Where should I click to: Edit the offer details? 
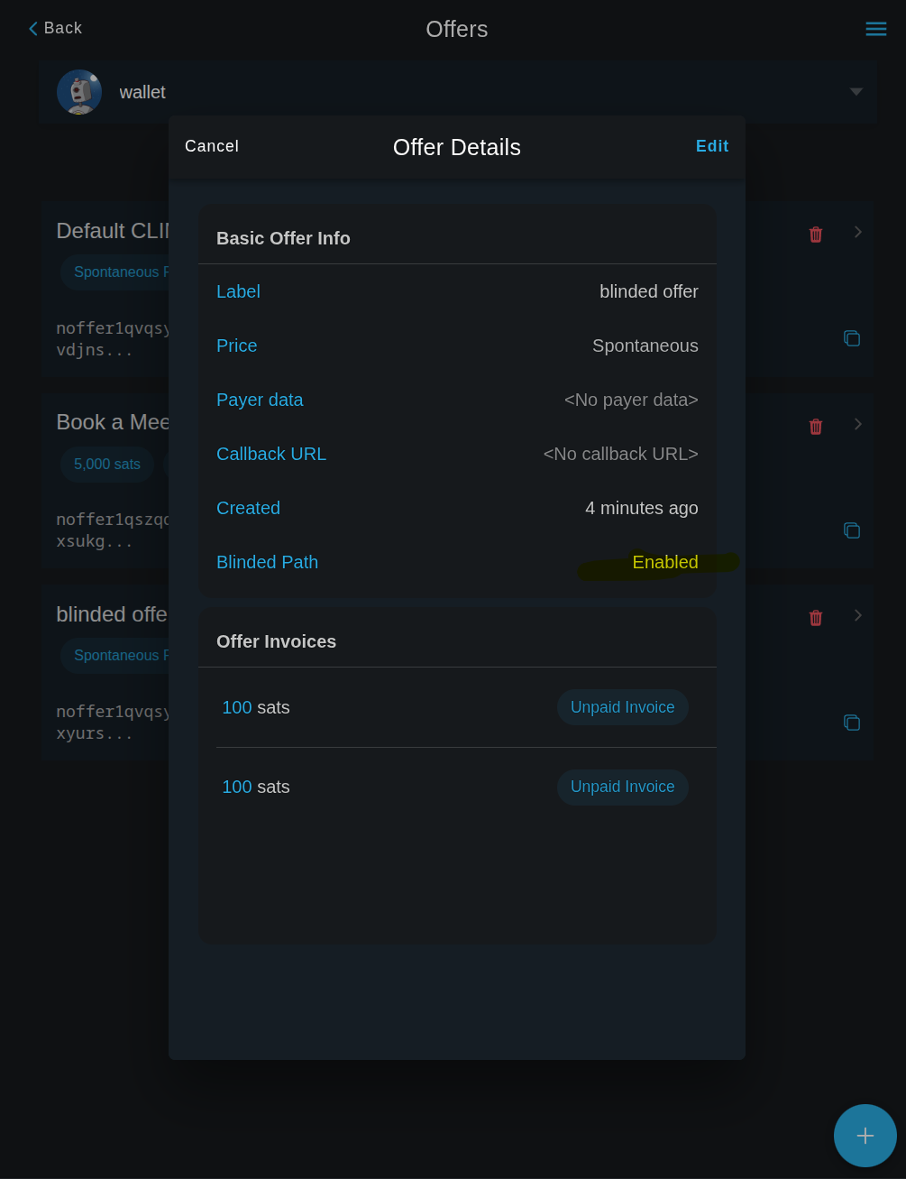tap(712, 146)
